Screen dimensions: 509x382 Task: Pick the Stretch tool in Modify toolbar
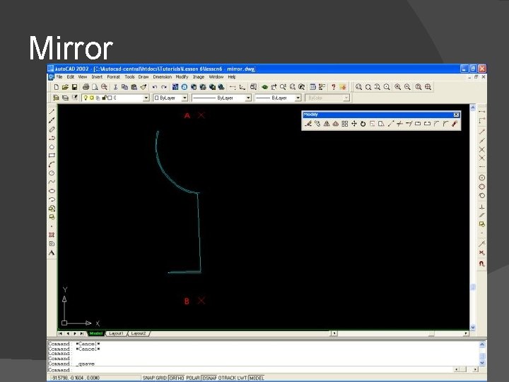tap(381, 124)
